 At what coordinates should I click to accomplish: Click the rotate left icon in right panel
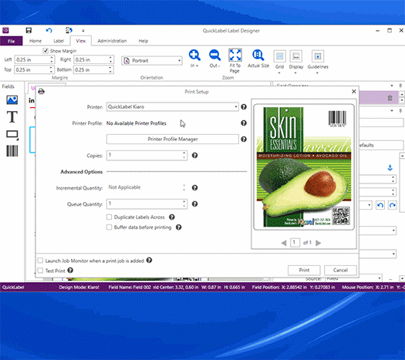[380, 205]
